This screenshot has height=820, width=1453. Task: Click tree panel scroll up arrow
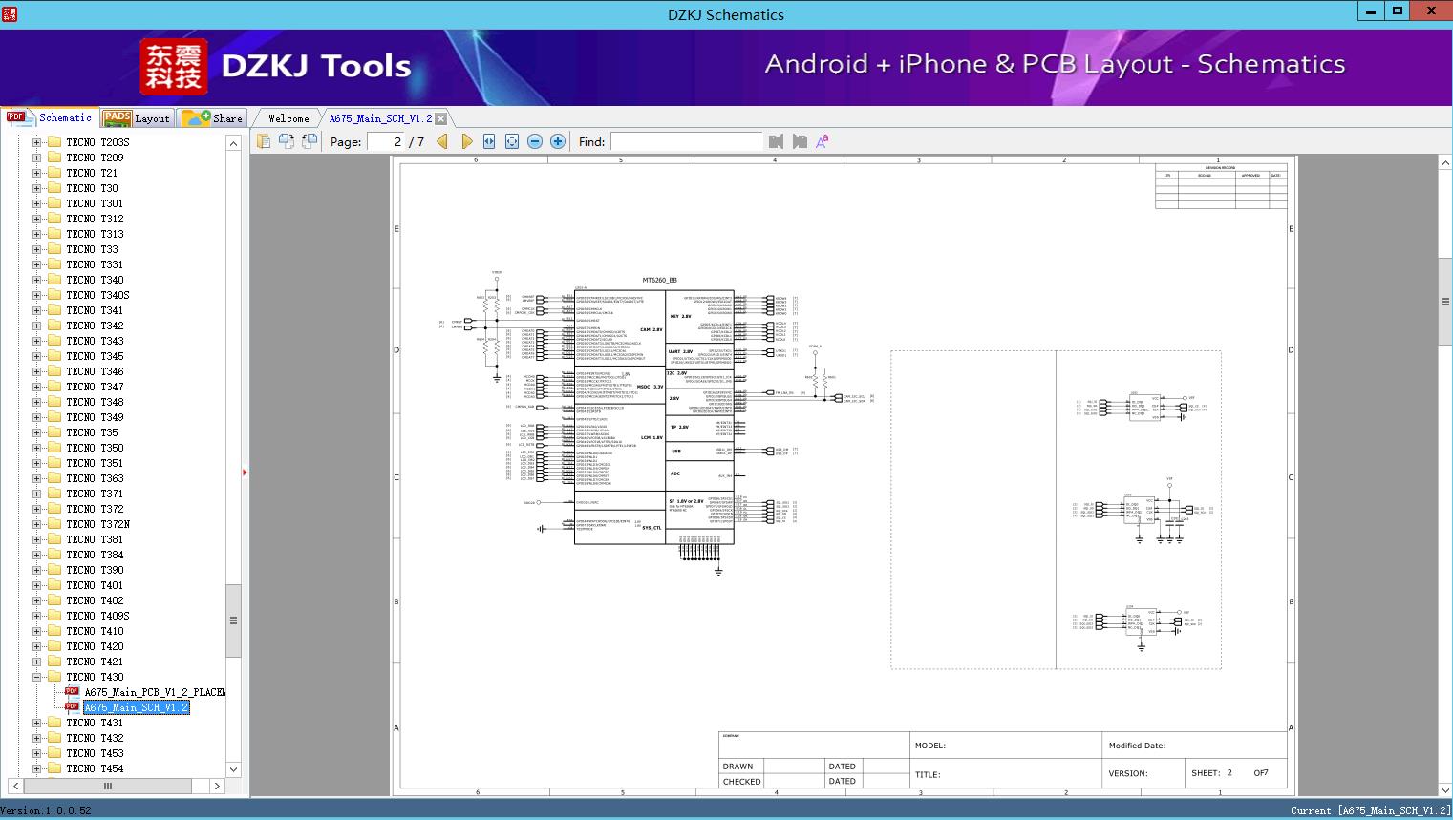point(233,143)
